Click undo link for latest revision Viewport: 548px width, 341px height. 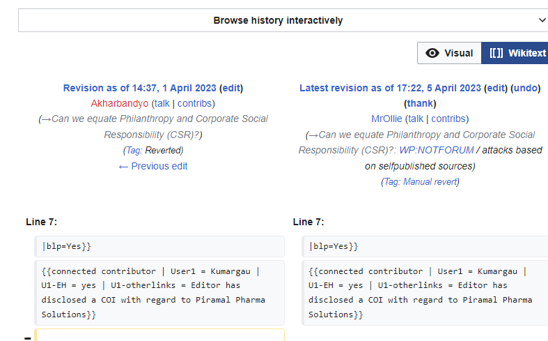tap(525, 88)
